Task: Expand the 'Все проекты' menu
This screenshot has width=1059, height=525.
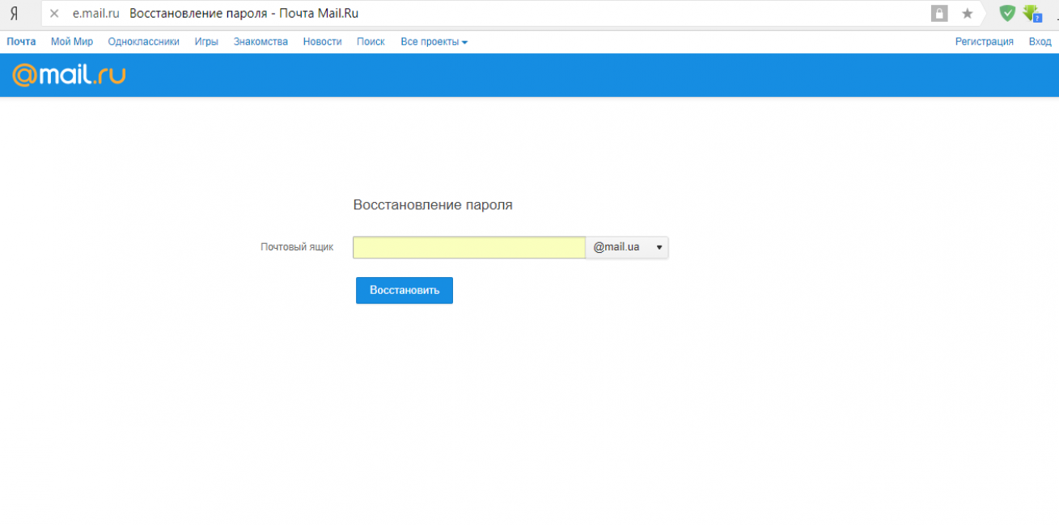Action: coord(434,42)
